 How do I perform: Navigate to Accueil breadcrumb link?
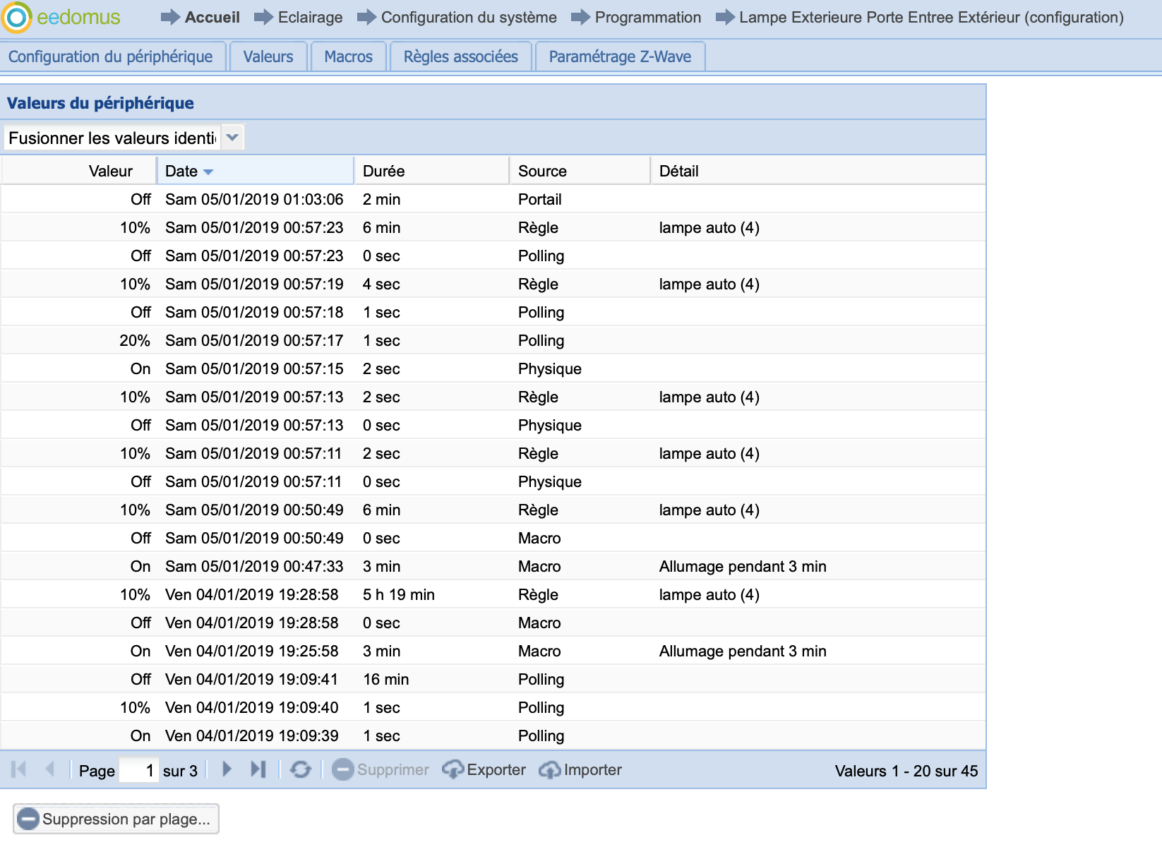click(x=212, y=18)
